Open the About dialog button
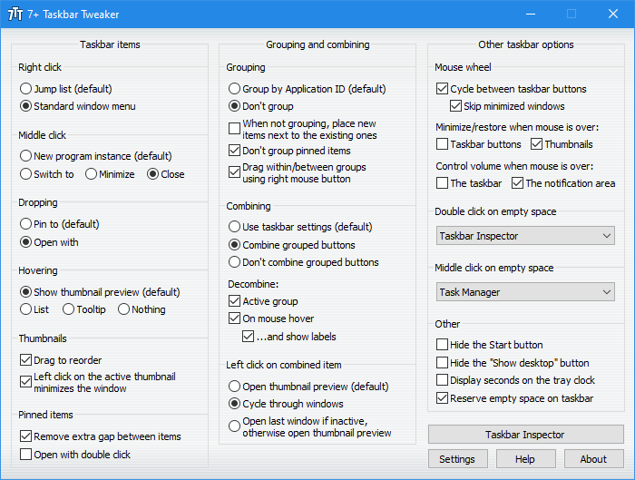635x480 pixels. (x=593, y=459)
